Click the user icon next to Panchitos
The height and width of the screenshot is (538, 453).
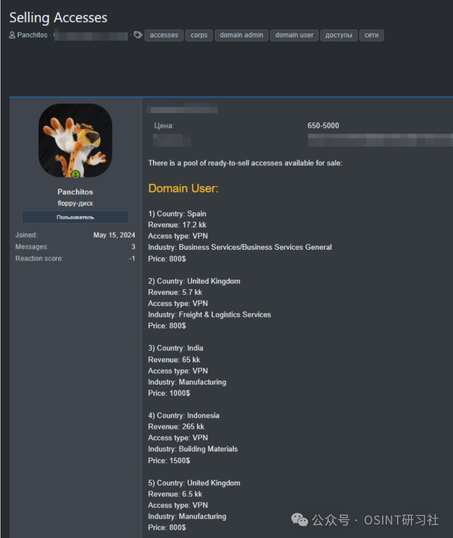tap(12, 35)
